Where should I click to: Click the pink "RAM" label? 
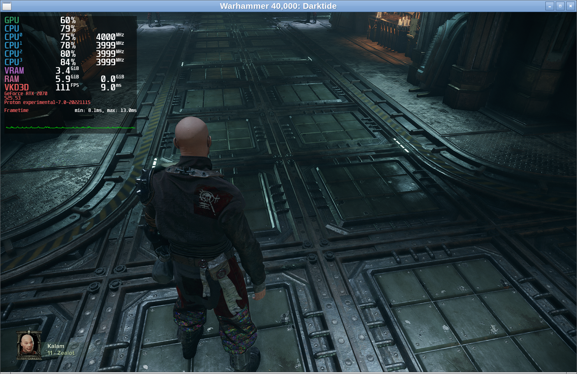point(12,79)
